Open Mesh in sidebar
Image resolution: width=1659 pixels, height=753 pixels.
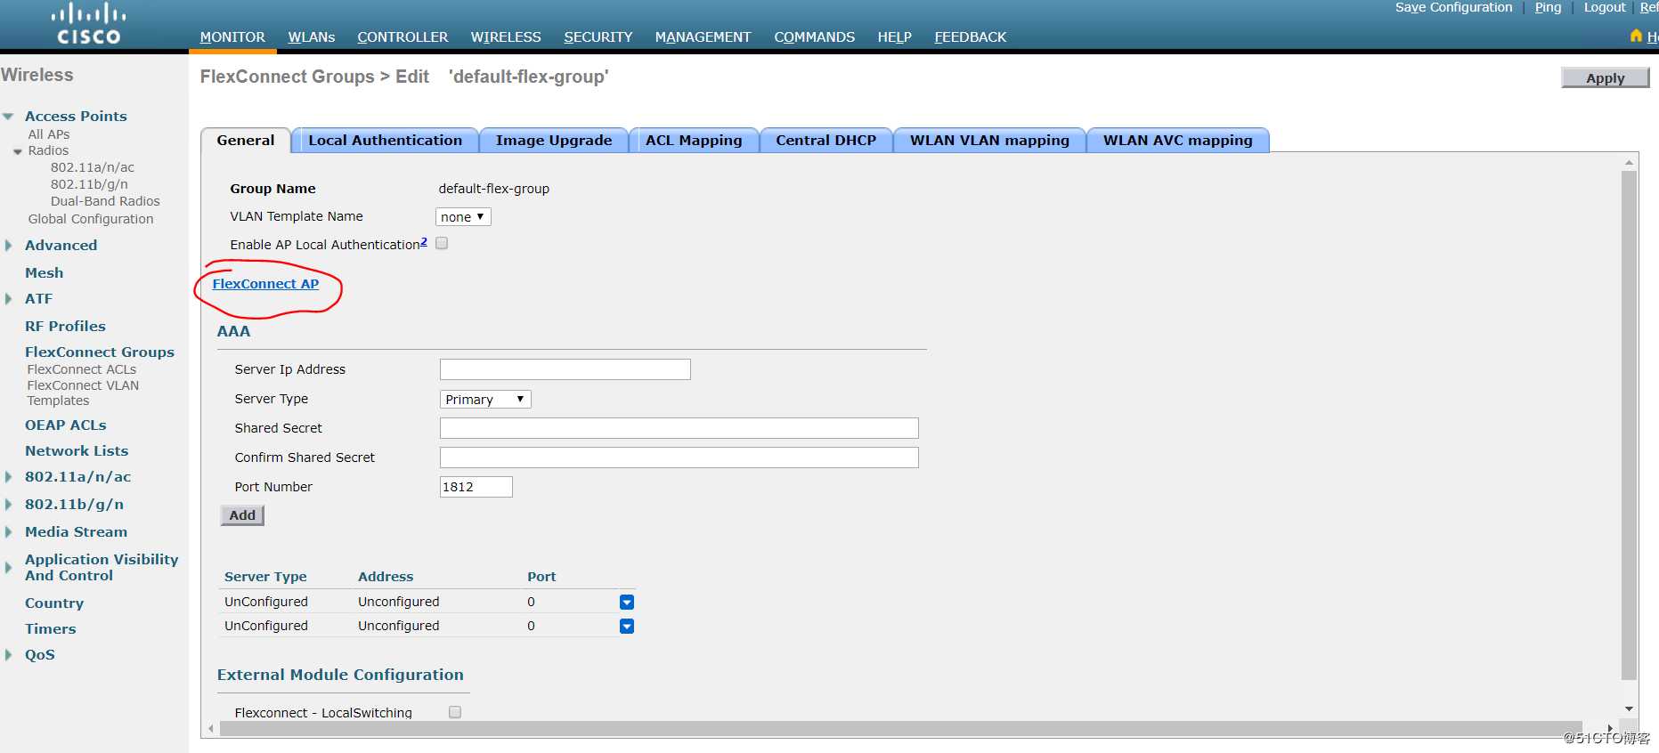pos(45,273)
